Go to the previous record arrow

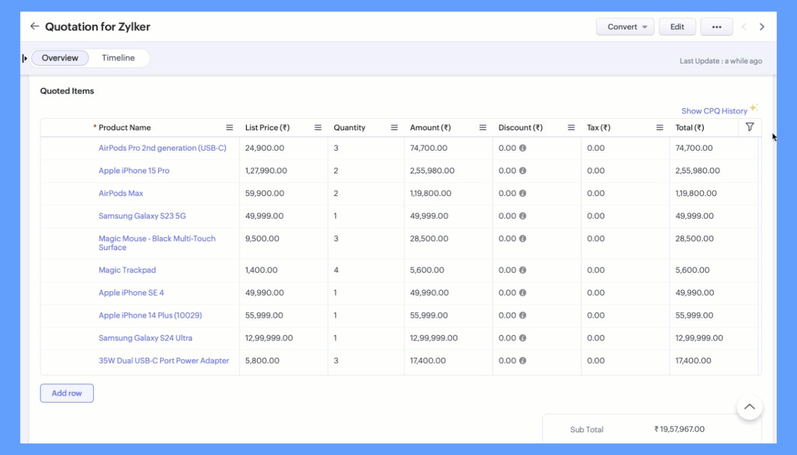744,27
